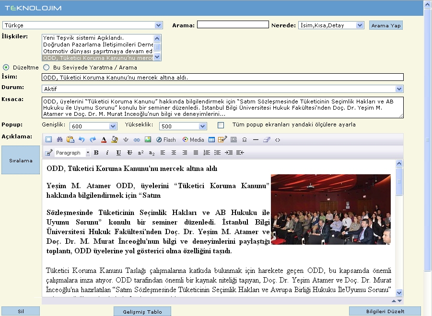Viewport: 432px width, 316px height.
Task: Edit table properties with the table-pencil icon
Action: (222, 139)
